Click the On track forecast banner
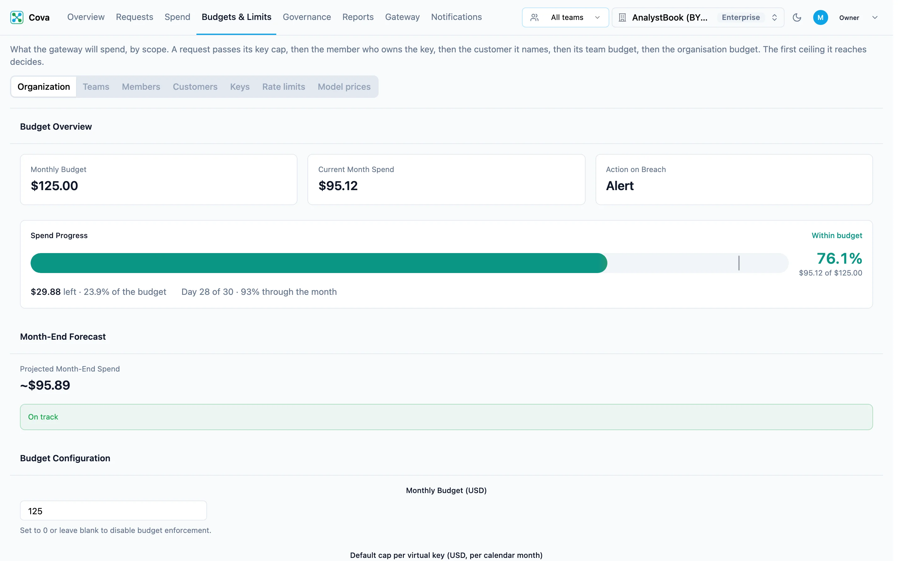Image resolution: width=898 pixels, height=561 pixels. point(447,417)
